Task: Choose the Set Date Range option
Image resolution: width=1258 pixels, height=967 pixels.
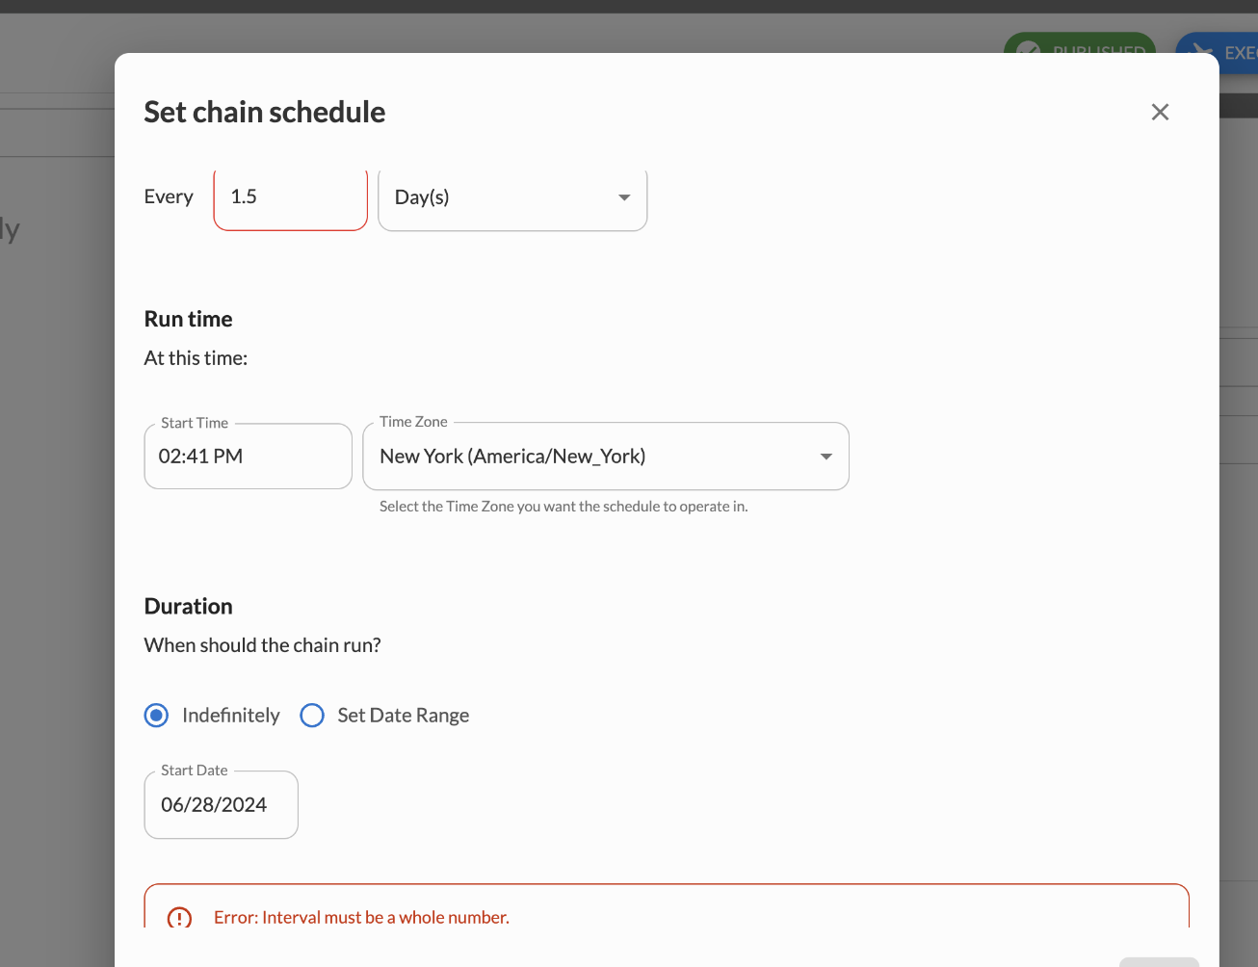Action: point(312,716)
